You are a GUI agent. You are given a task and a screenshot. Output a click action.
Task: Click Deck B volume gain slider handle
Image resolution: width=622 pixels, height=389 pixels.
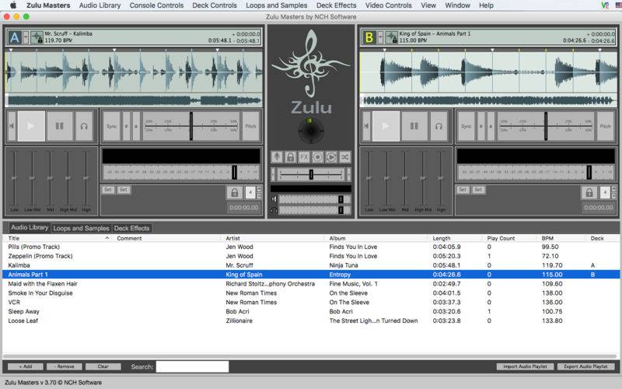click(x=589, y=172)
